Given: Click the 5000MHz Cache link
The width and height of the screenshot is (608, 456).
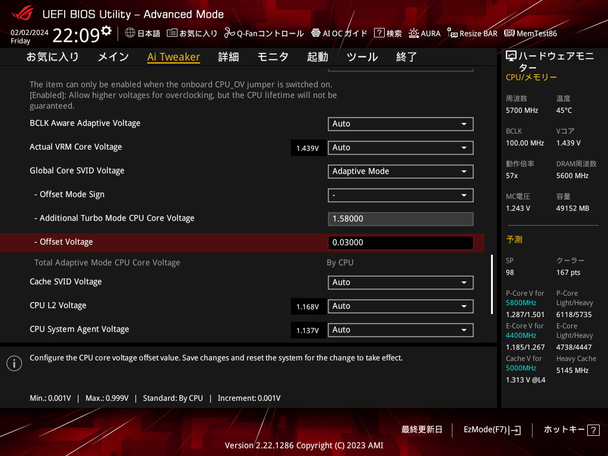Looking at the screenshot, I should (521, 368).
